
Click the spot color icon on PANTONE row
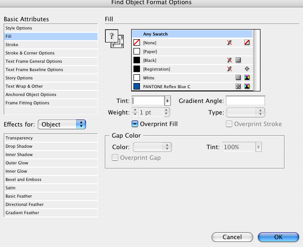click(238, 86)
